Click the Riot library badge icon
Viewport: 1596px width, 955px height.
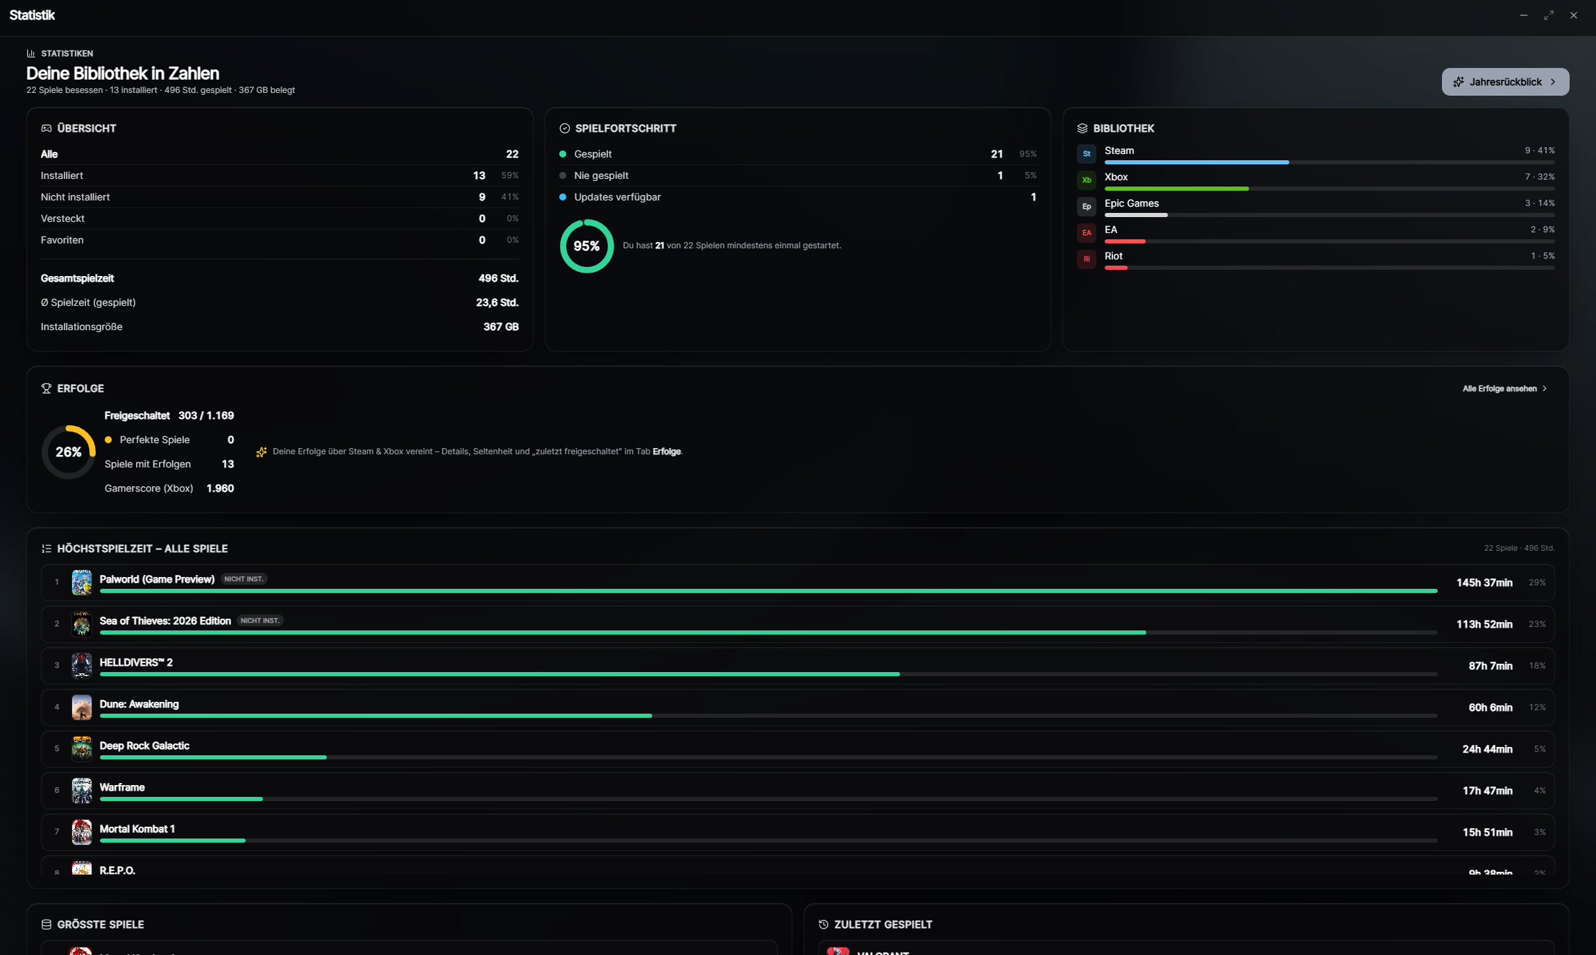click(1087, 259)
